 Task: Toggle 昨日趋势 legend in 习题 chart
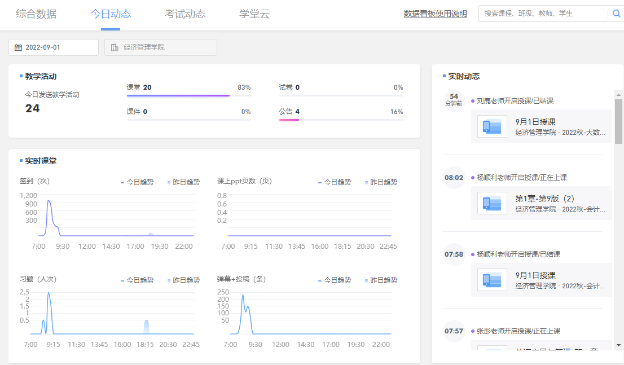pyautogui.click(x=183, y=280)
